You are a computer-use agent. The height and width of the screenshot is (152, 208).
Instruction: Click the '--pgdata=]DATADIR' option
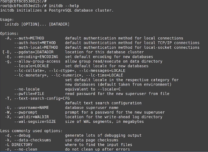coord(34,52)
